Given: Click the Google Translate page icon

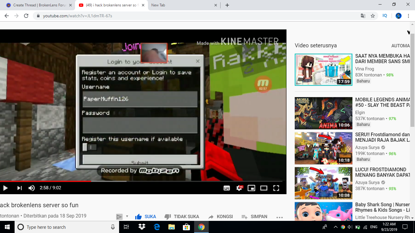Looking at the screenshot, I should pyautogui.click(x=363, y=16).
